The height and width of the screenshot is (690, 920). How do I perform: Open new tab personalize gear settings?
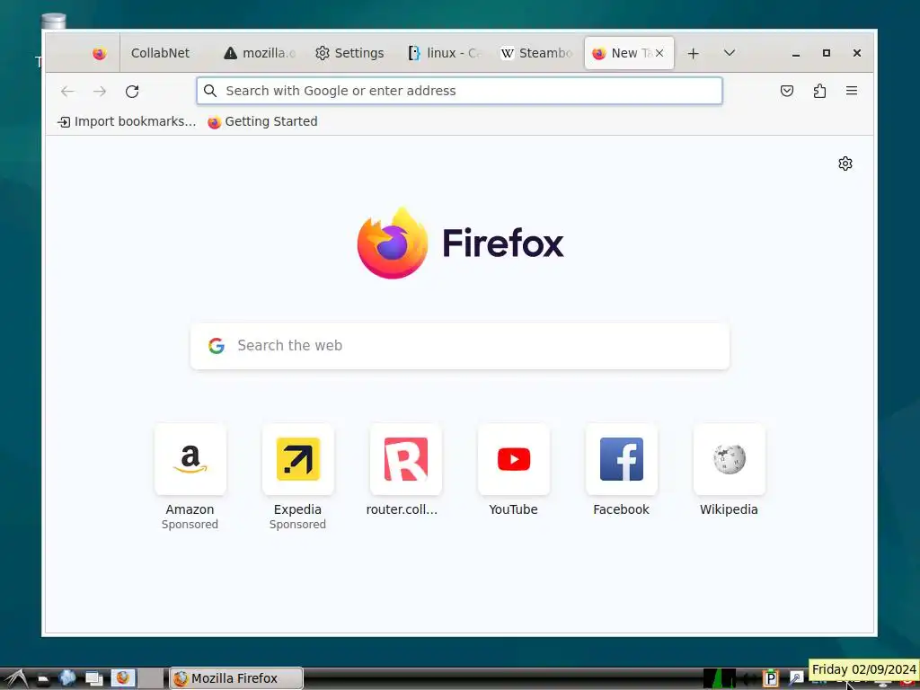click(x=845, y=164)
